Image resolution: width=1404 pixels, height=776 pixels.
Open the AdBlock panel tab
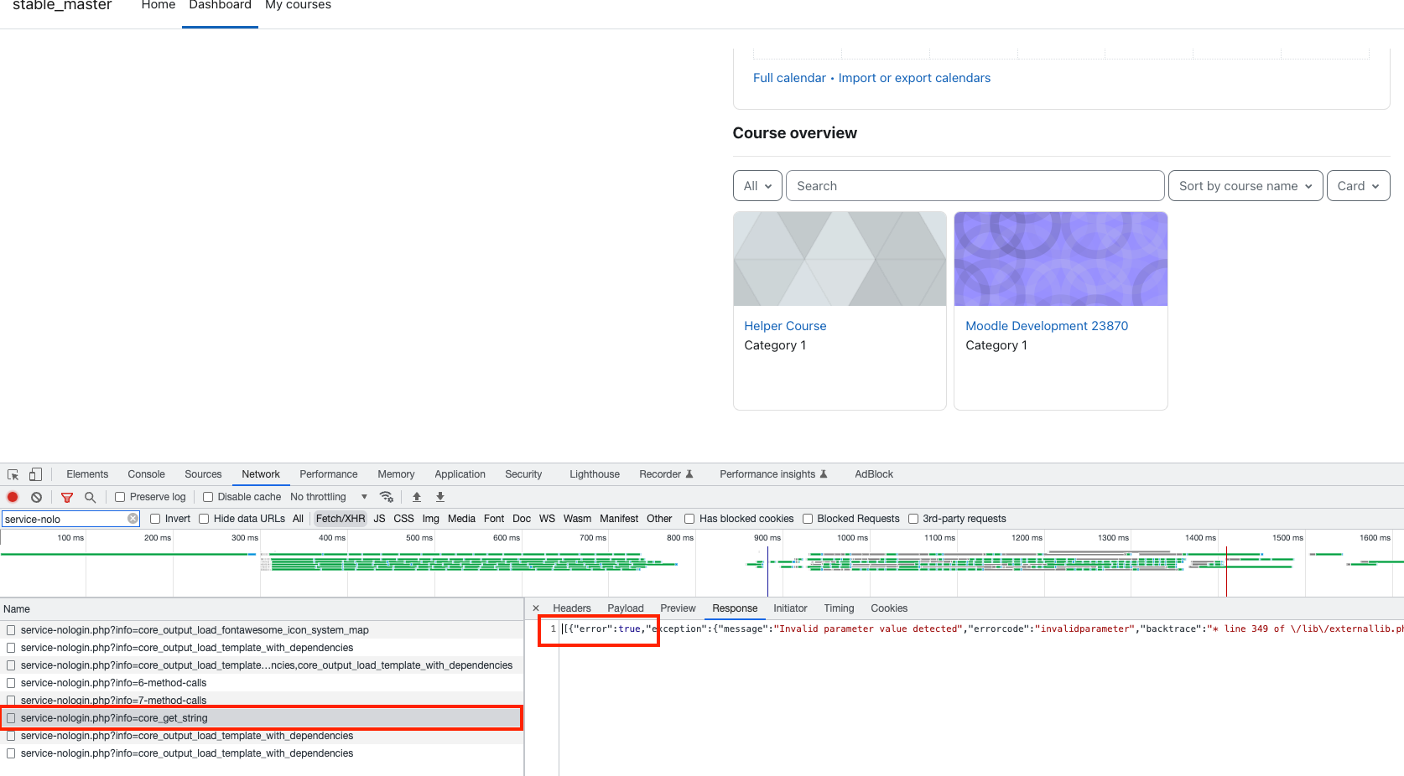tap(874, 474)
